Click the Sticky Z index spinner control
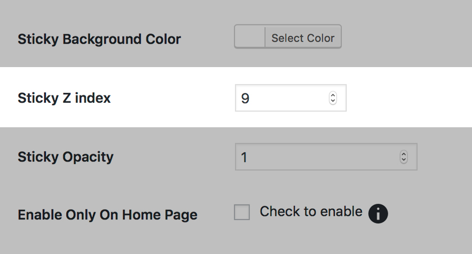Image resolution: width=472 pixels, height=254 pixels. click(333, 99)
